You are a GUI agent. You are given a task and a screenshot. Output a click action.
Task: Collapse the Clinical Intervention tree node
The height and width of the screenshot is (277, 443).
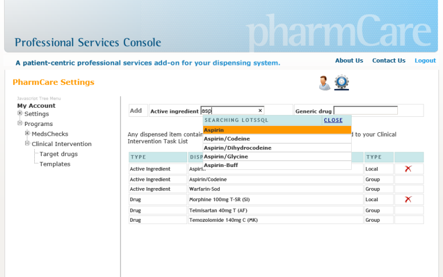pyautogui.click(x=27, y=143)
